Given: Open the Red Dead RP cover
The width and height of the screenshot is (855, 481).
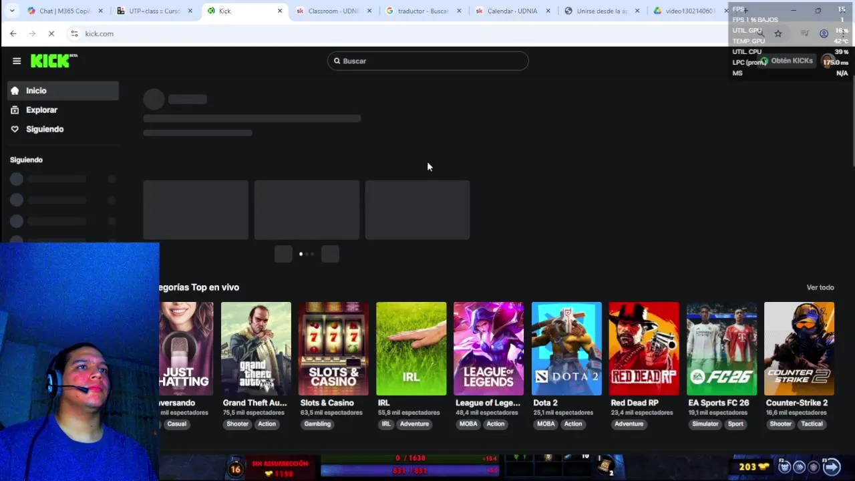Looking at the screenshot, I should 644,349.
